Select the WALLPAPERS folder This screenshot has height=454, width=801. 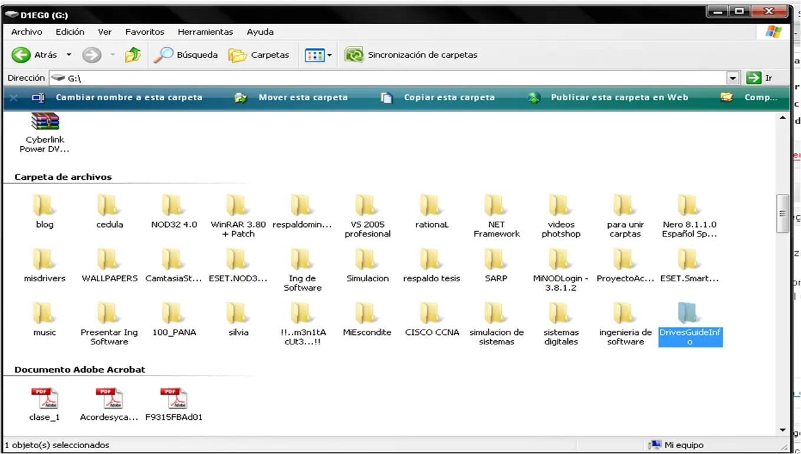pos(110,265)
